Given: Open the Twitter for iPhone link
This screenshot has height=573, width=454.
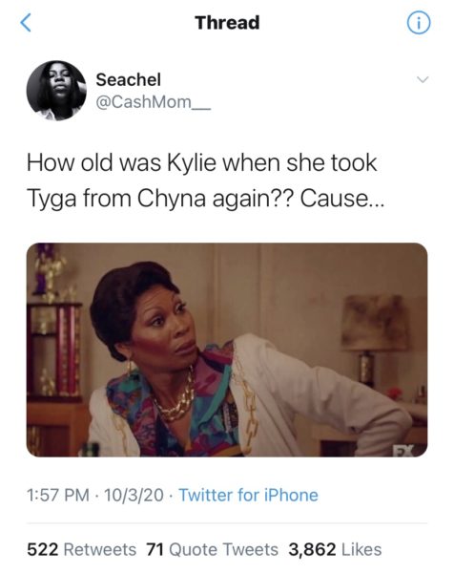Looking at the screenshot, I should [248, 495].
